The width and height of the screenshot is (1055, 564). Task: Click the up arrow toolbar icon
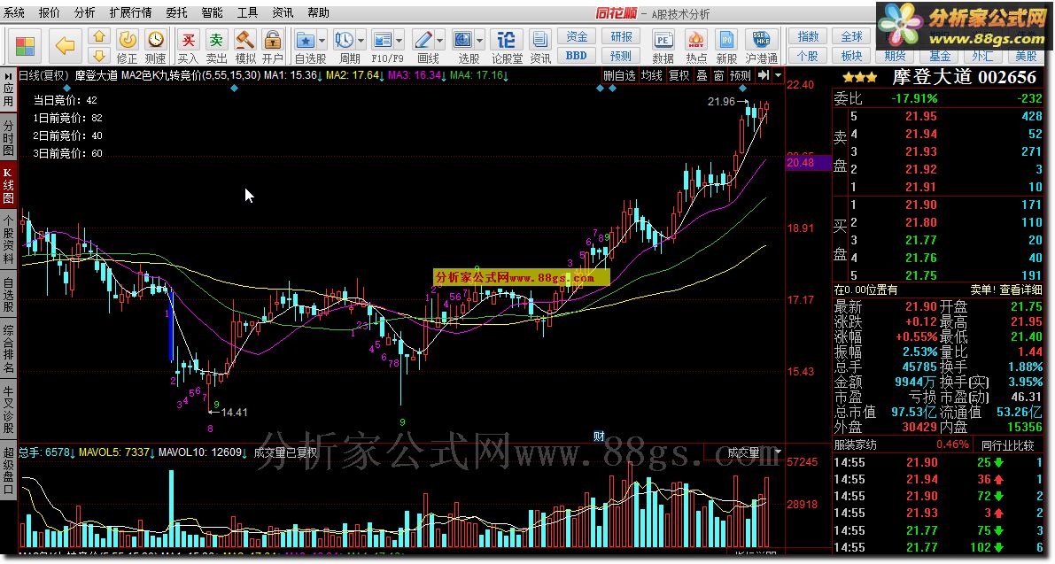tap(99, 37)
